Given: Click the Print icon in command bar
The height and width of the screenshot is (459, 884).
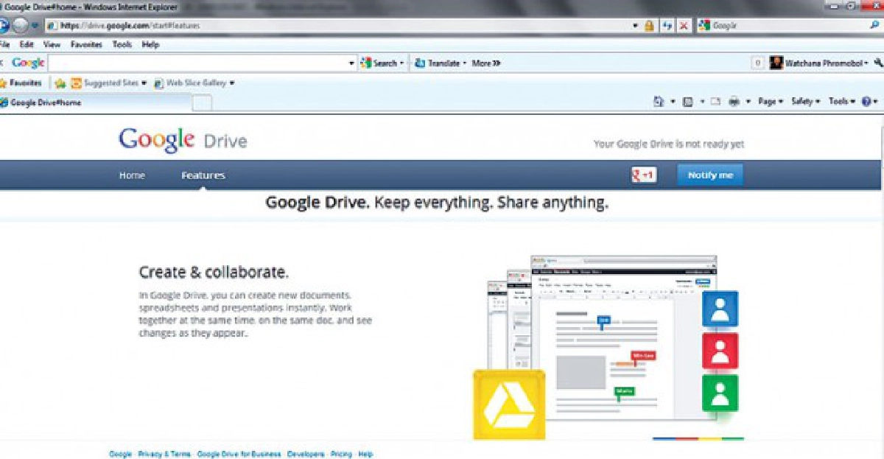Looking at the screenshot, I should 734,102.
